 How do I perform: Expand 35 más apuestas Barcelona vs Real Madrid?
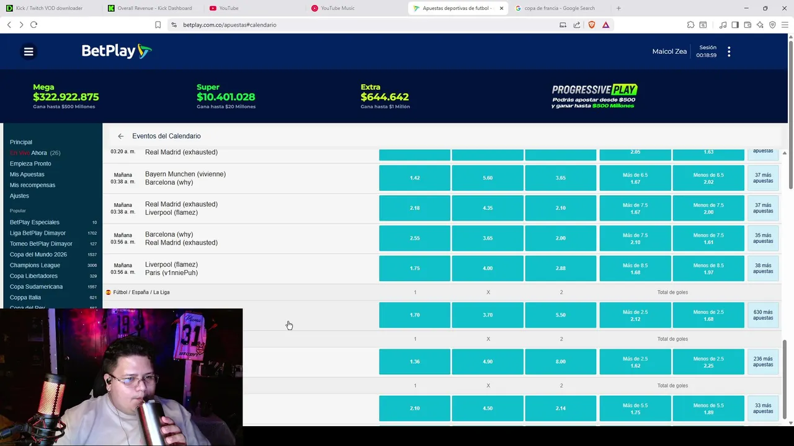coord(763,238)
